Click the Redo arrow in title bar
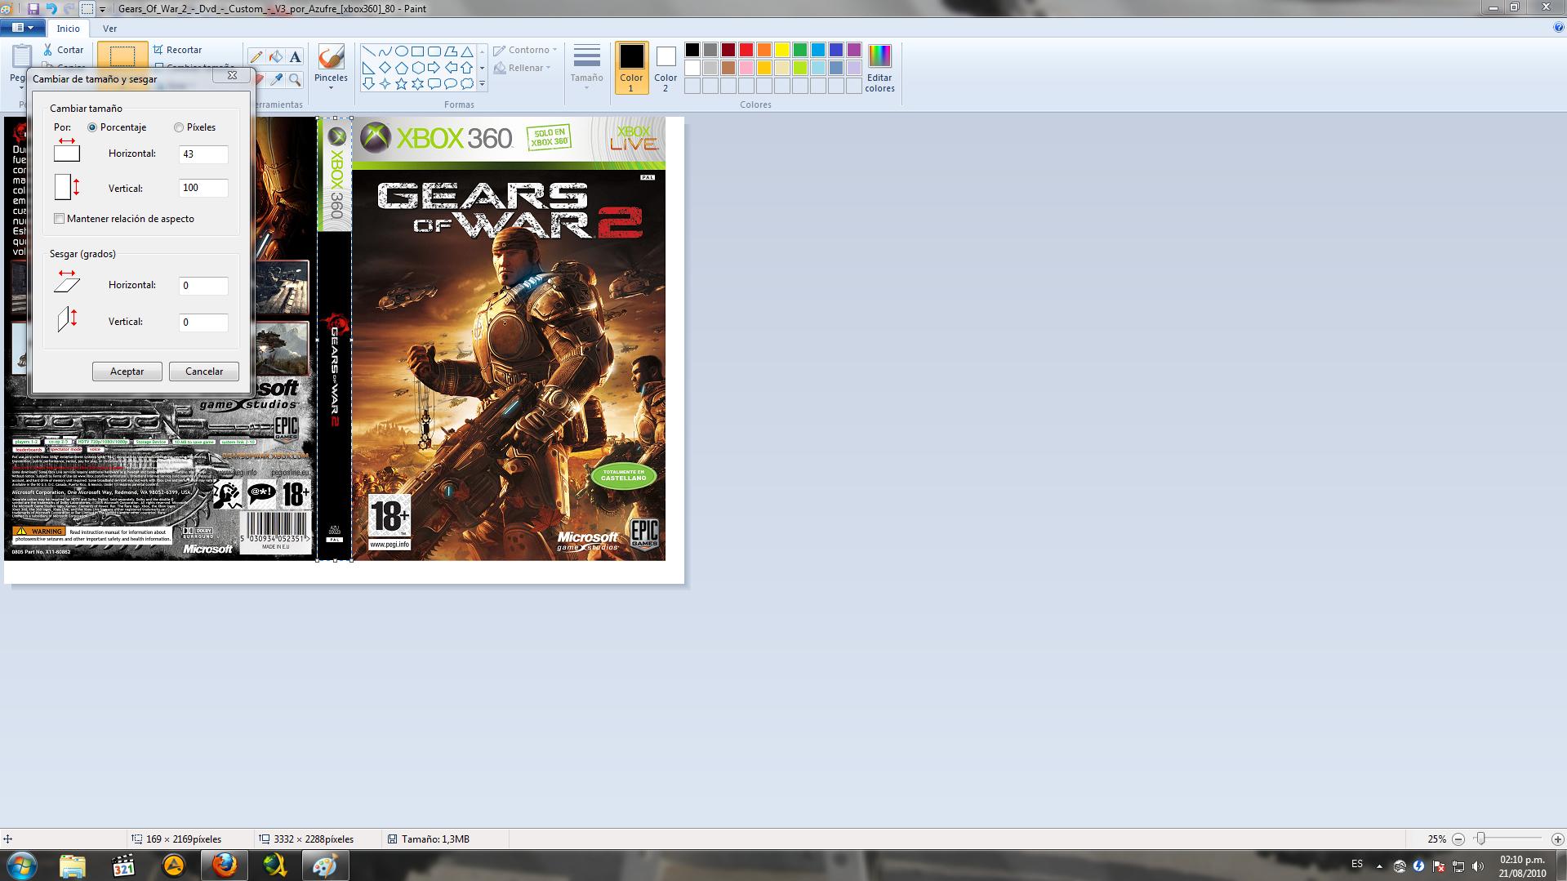 coord(69,9)
